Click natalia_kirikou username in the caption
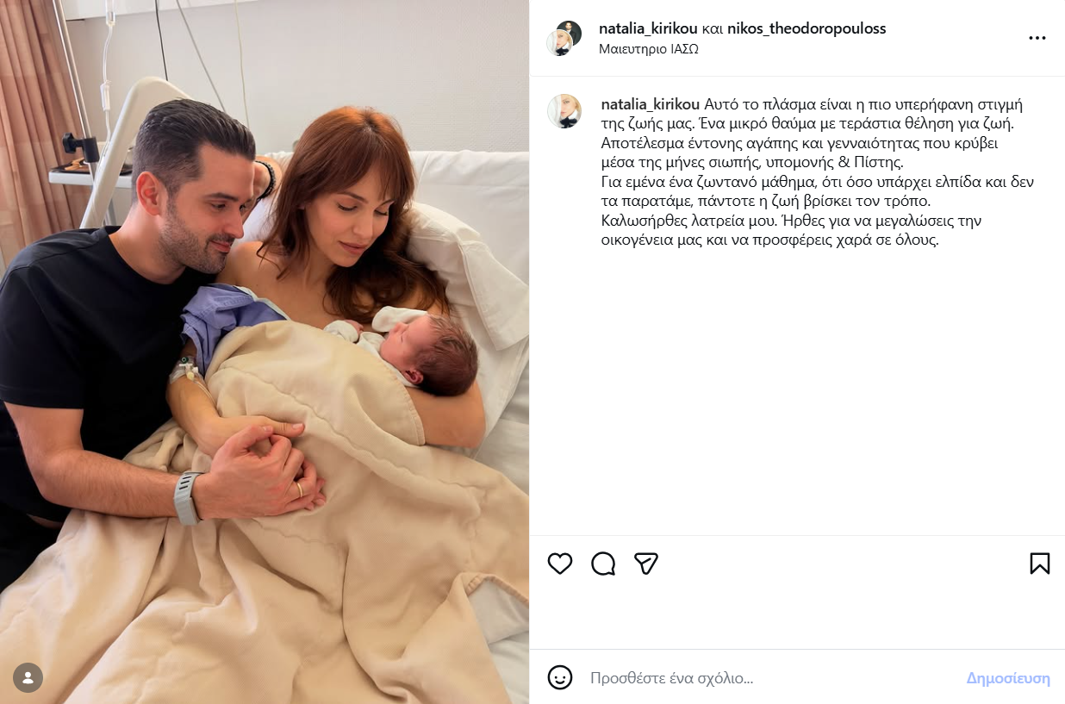1065x704 pixels. [651, 103]
